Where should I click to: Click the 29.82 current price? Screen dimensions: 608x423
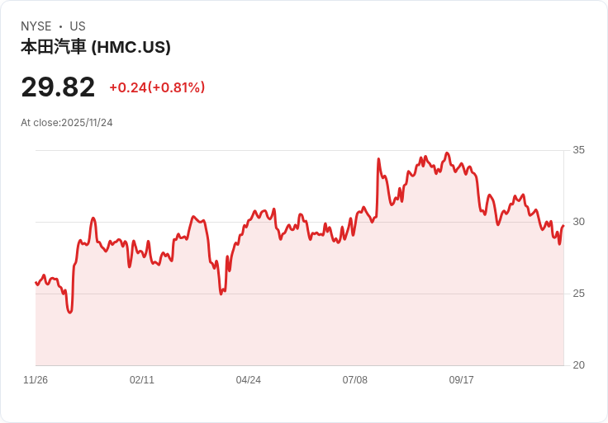(x=58, y=87)
